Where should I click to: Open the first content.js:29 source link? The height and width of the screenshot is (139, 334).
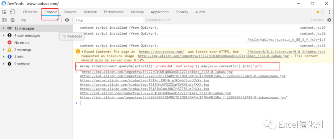[313, 28]
